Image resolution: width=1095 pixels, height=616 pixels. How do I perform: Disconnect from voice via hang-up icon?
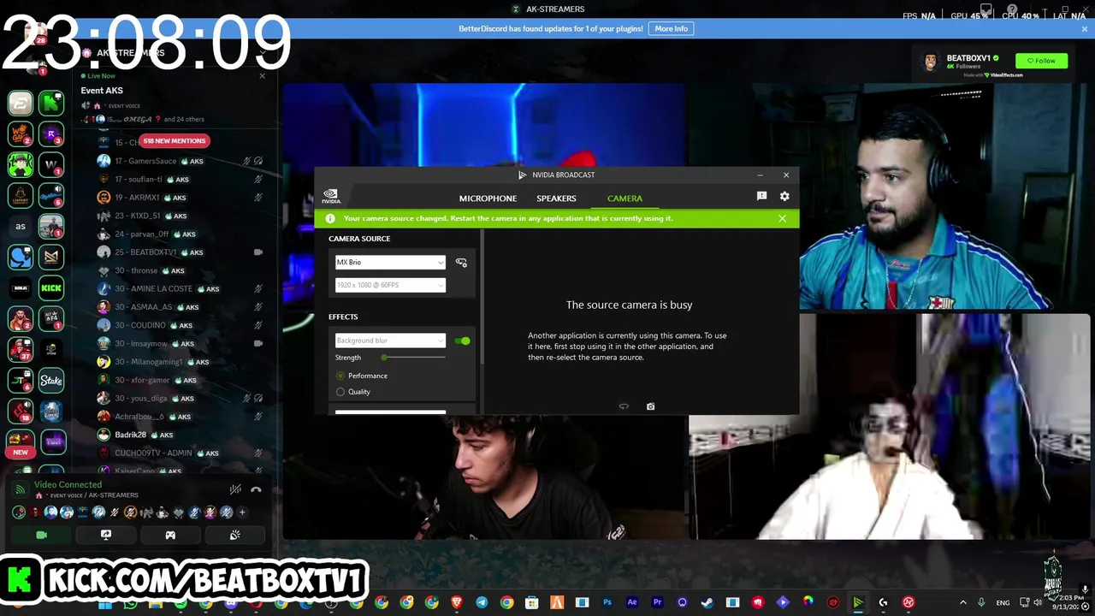click(256, 489)
